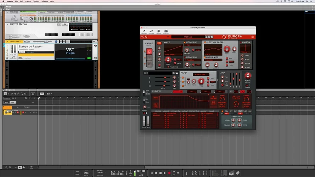Collapse the Master Section rack device
The image size is (315, 177).
[x=7, y=24]
